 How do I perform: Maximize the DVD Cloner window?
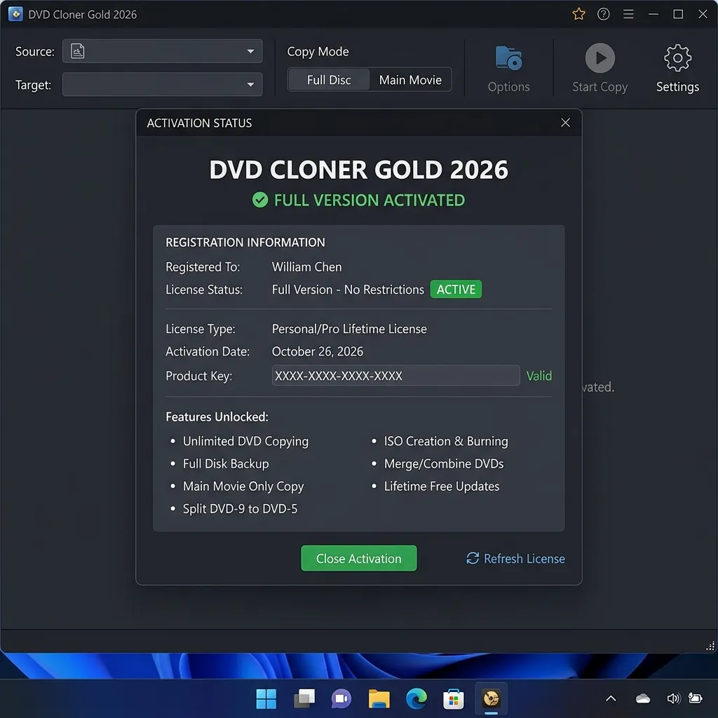[x=678, y=14]
